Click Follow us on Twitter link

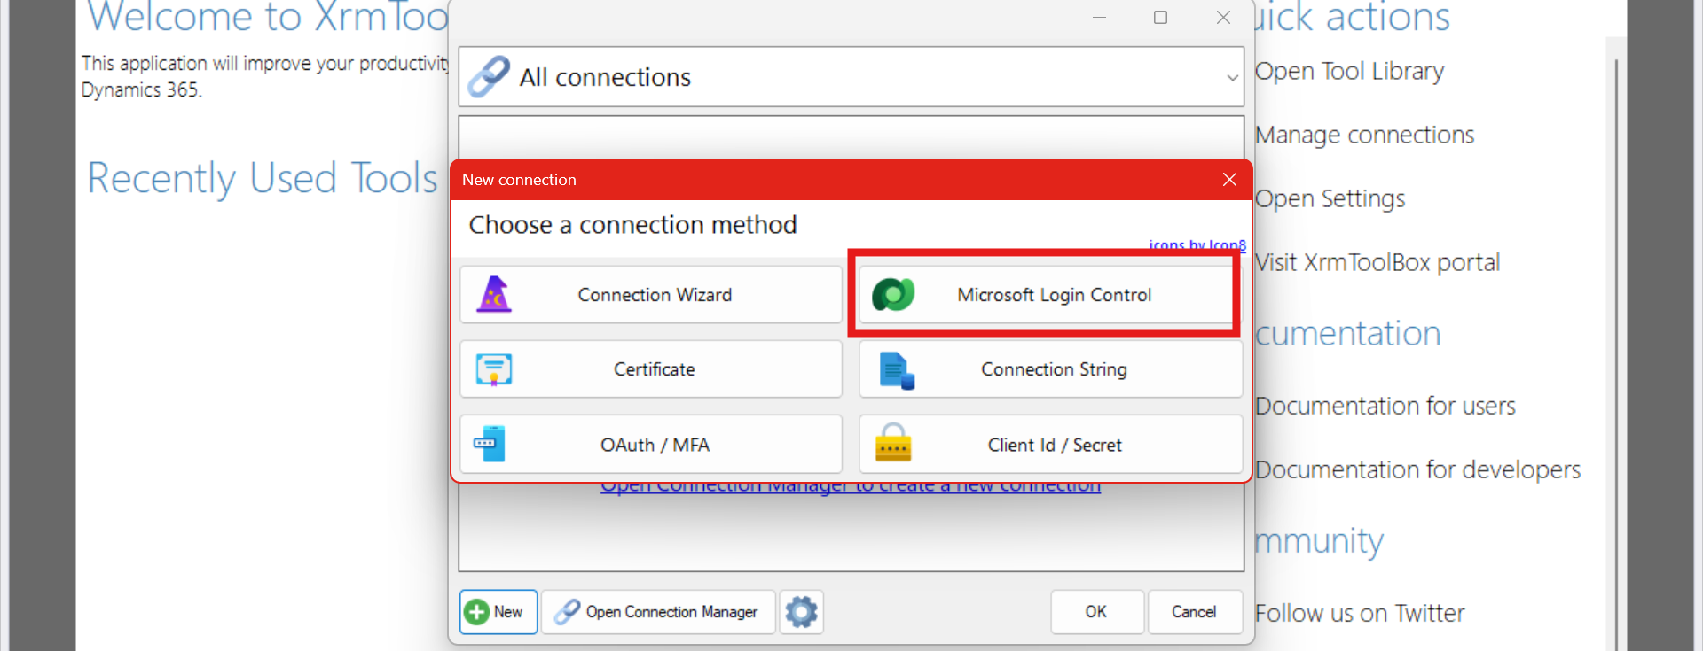[x=1360, y=614]
